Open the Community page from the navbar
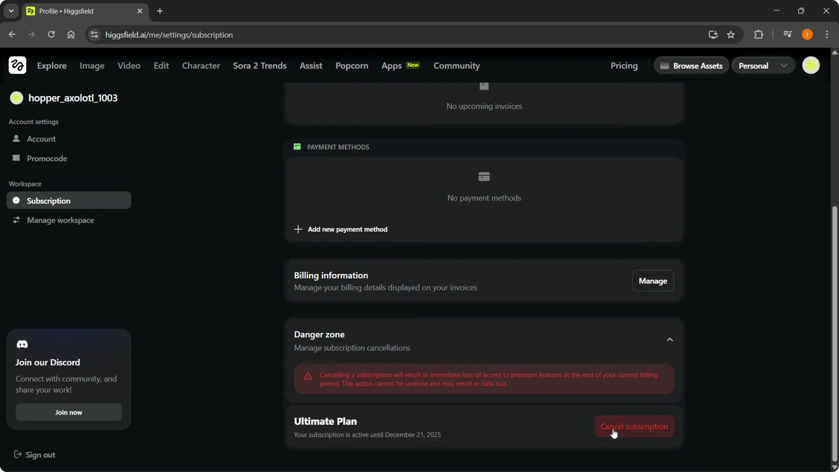The height and width of the screenshot is (472, 839). tap(456, 66)
